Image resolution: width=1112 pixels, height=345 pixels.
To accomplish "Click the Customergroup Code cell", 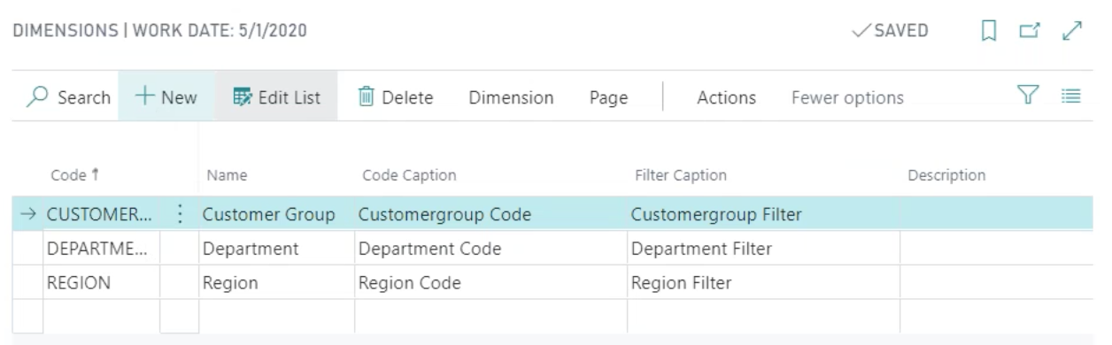I will tap(490, 214).
